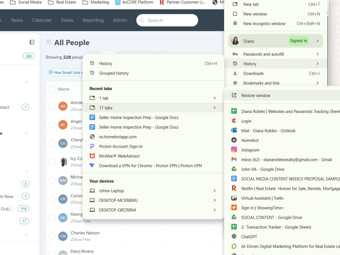Click the laptop icon beside Johns-Laptop
This screenshot has height=255, width=340.
point(92,191)
